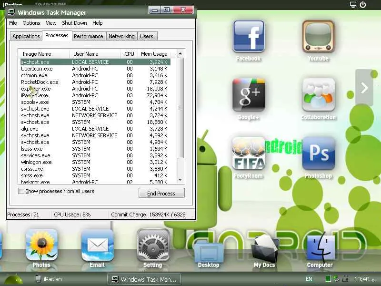Click the process list scroll down arrow
Image resolution: width=381 pixels, height=286 pixels.
pyautogui.click(x=180, y=180)
